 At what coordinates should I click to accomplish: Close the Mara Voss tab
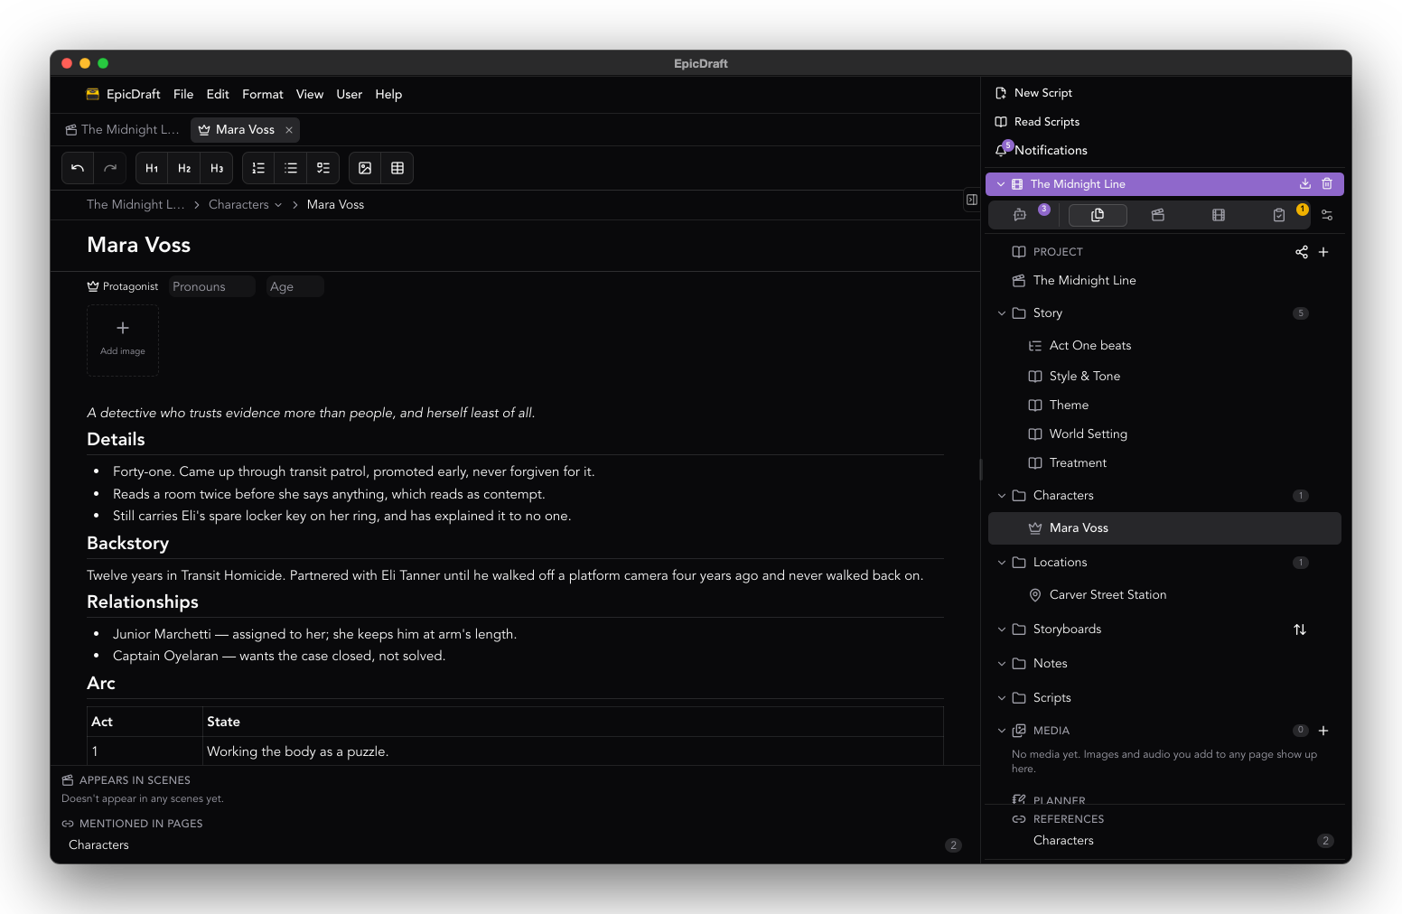click(x=289, y=130)
